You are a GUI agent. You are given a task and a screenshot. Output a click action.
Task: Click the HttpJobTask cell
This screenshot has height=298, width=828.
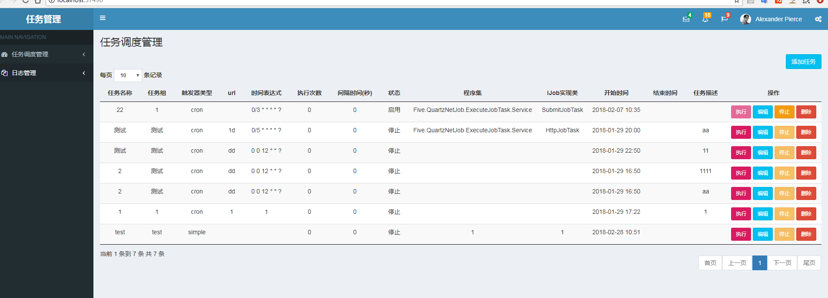click(x=562, y=130)
